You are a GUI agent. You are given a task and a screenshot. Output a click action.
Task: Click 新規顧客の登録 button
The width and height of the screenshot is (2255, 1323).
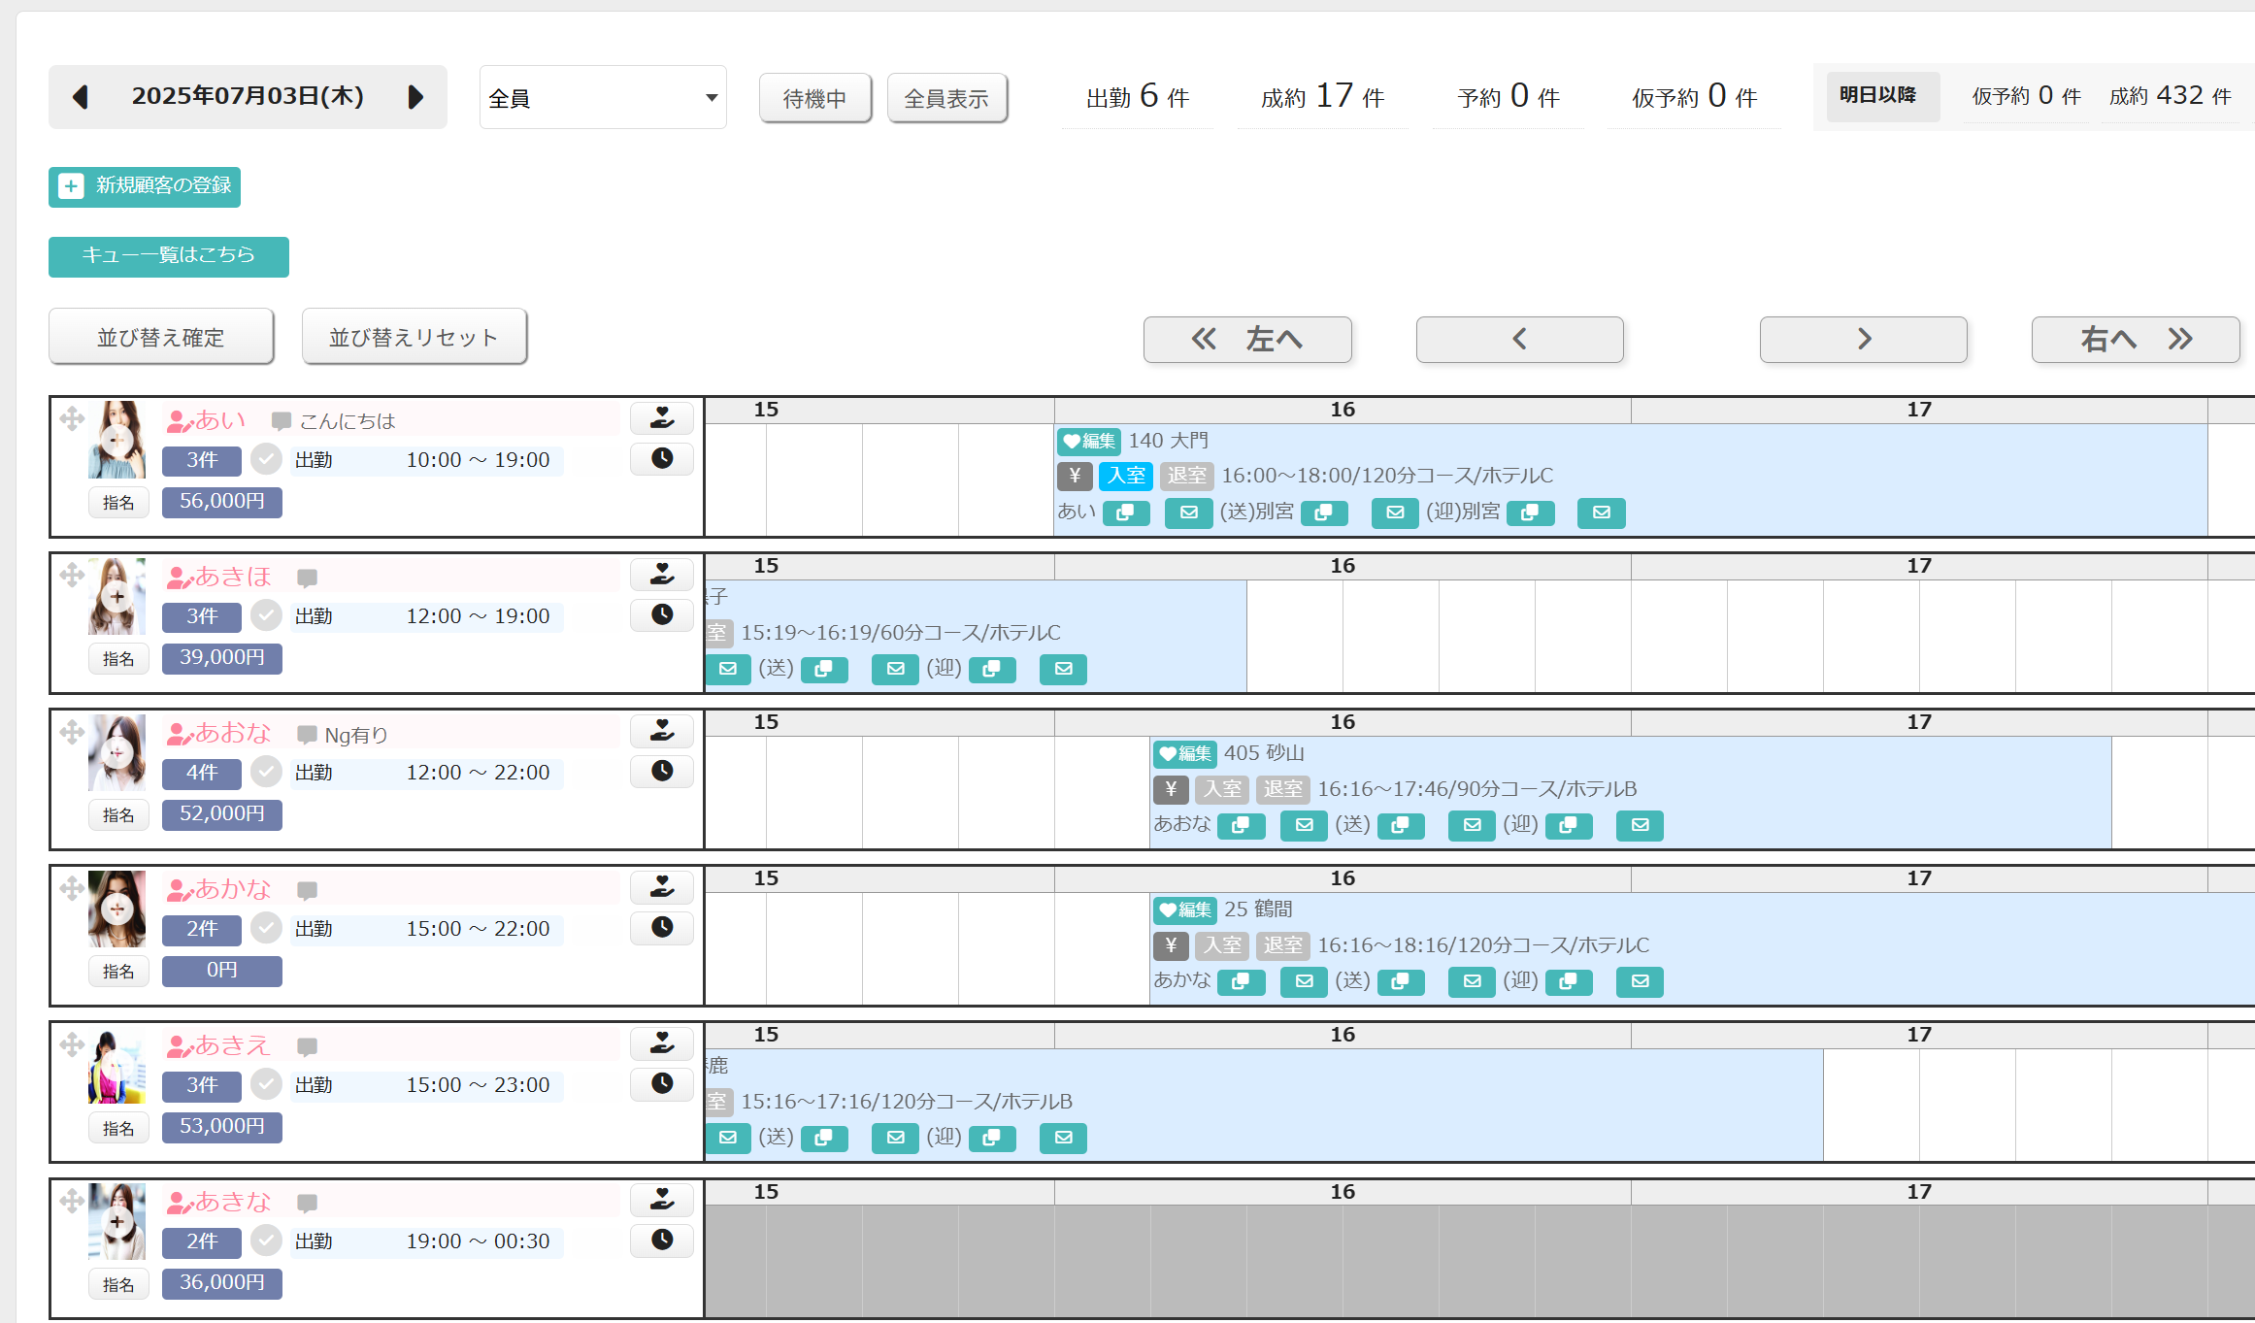pos(145,186)
